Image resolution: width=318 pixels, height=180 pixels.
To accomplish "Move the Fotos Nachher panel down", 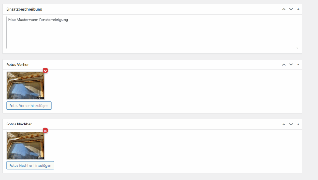I will [x=291, y=124].
